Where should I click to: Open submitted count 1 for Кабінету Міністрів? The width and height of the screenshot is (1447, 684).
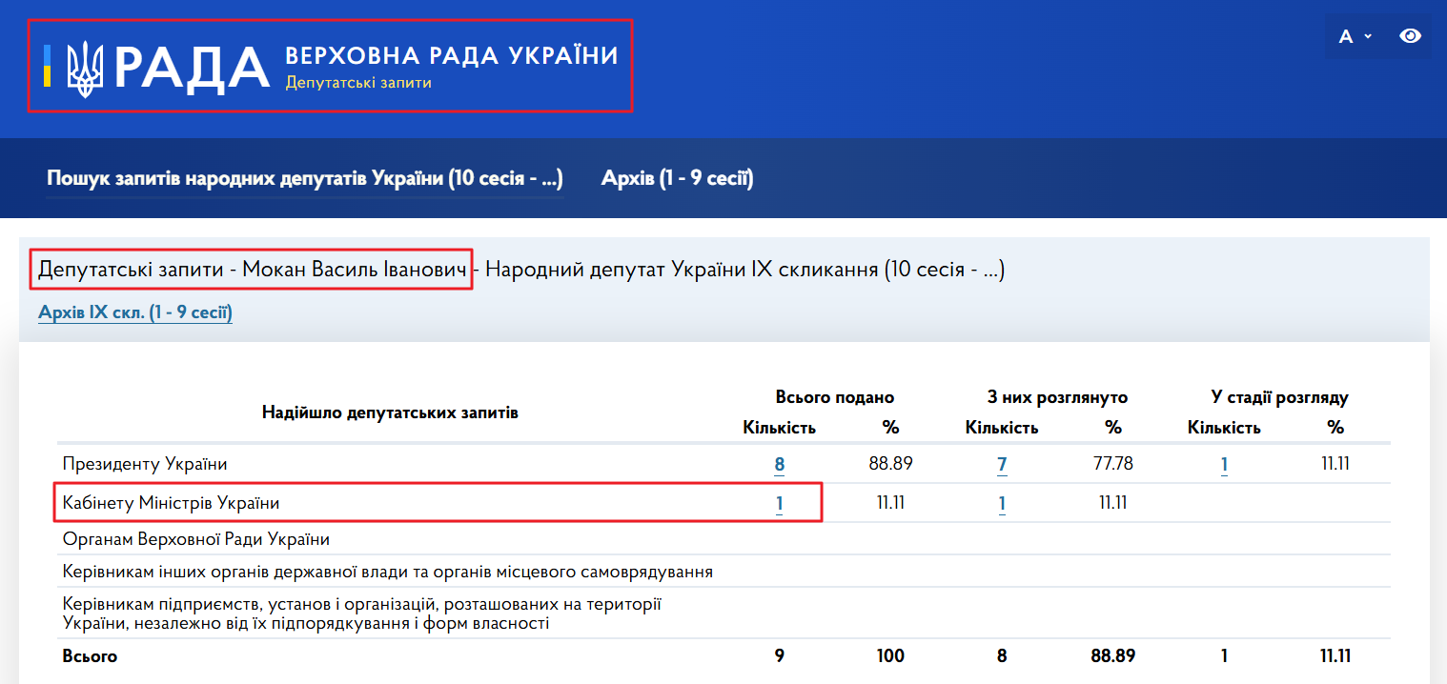point(780,503)
